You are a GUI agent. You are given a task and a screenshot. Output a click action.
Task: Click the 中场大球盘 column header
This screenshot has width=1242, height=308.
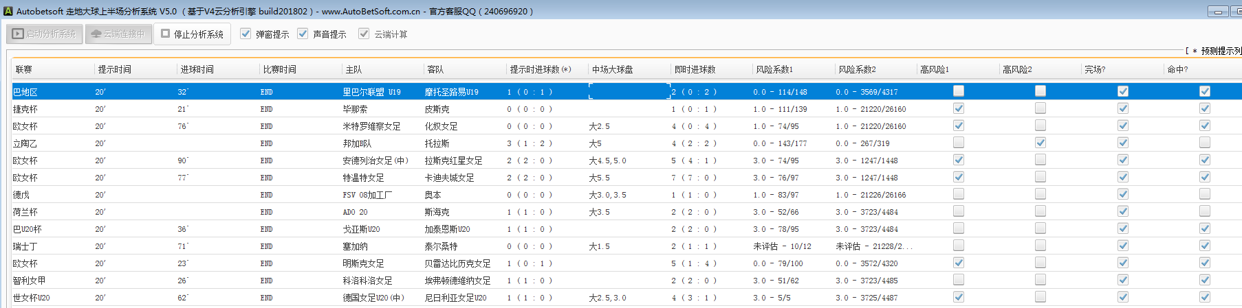pyautogui.click(x=612, y=69)
